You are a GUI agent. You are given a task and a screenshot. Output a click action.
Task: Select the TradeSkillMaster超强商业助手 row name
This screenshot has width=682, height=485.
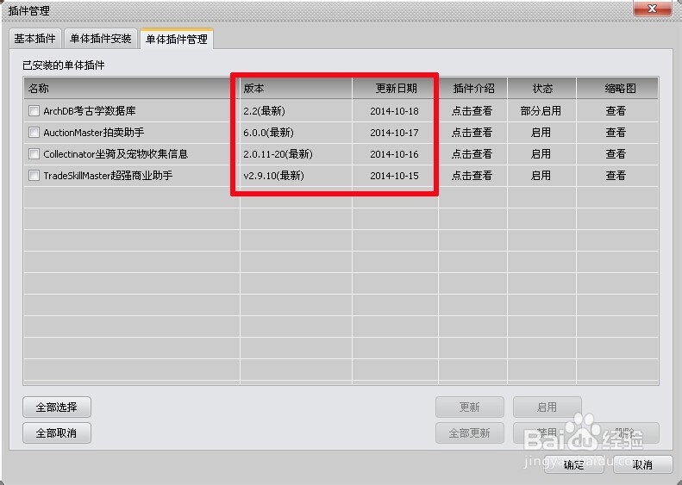[108, 176]
